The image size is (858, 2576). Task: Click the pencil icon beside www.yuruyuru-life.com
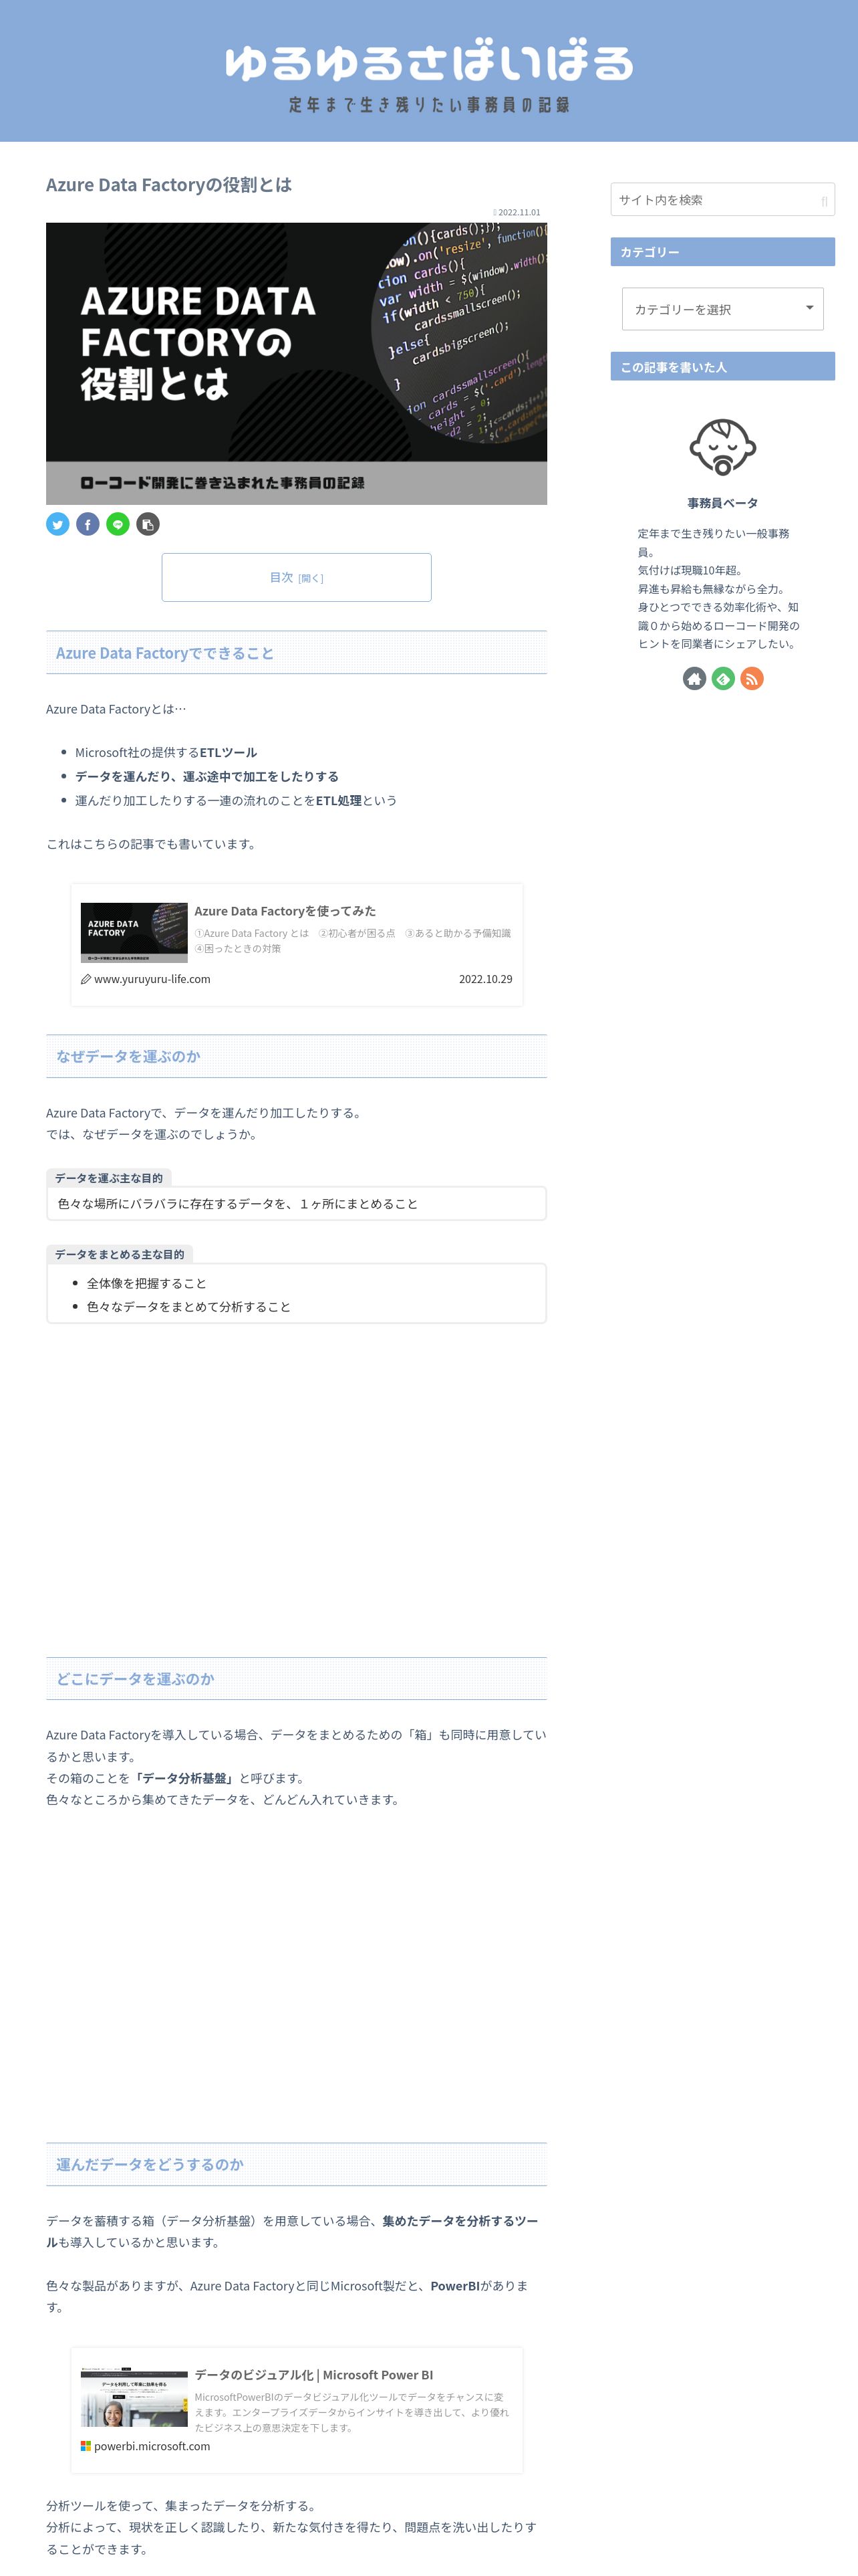point(86,979)
